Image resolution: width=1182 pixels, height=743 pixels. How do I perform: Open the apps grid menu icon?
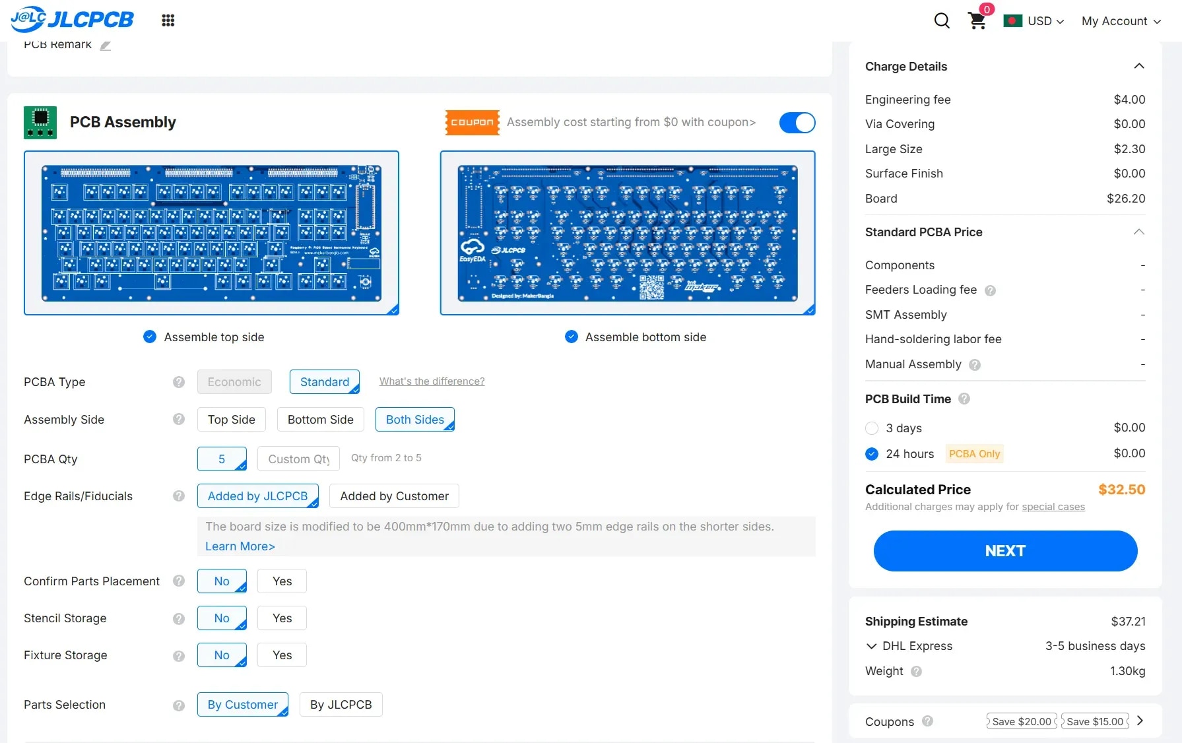(168, 20)
